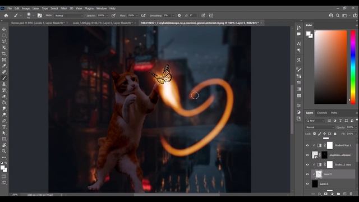Select the Dodge tool
The height and width of the screenshot is (202, 359).
[4, 114]
